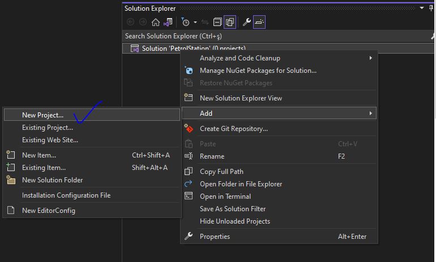Image resolution: width=436 pixels, height=262 pixels.
Task: Switch between solutions and folder views icon
Action: coord(168,22)
